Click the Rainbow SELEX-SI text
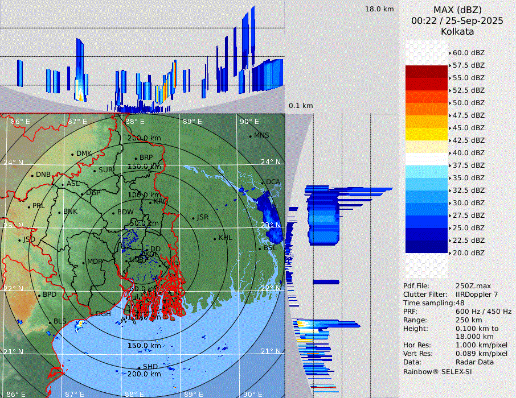The height and width of the screenshot is (398, 516). click(437, 371)
